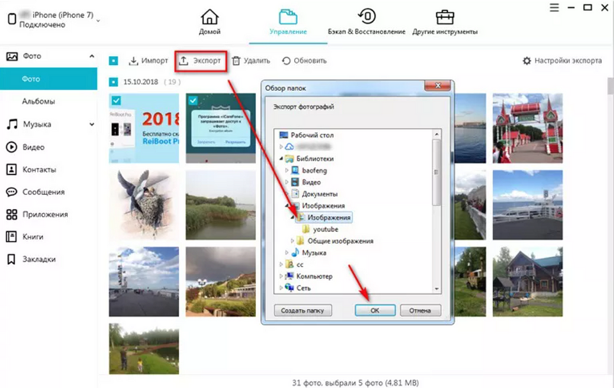Close the Обзор папок dialog
Screen dimensions: 614x388
(x=437, y=86)
